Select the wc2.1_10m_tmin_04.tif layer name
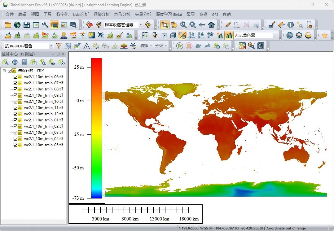 43,139
